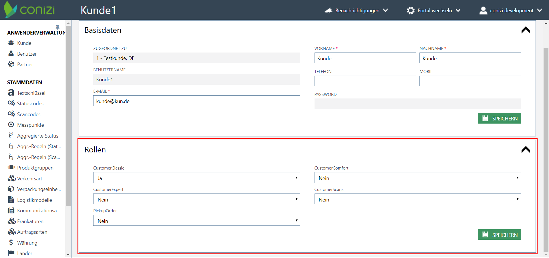Click the Länder flag icon
549x258 pixels.
pos(11,253)
